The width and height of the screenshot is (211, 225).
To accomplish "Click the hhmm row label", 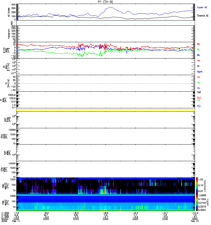I will point(5,219).
